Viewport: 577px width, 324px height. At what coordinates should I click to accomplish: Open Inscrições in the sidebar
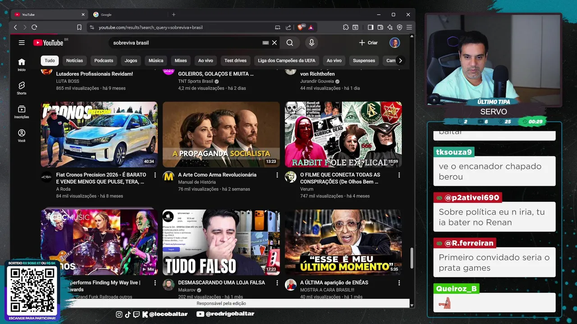[x=22, y=112]
